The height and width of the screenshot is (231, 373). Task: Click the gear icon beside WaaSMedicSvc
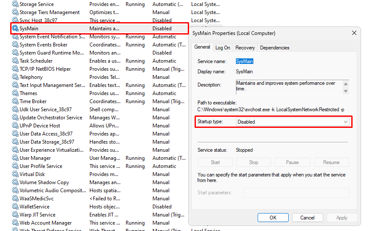coord(15,198)
